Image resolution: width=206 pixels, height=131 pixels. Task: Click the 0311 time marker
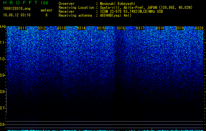tap(22, 28)
